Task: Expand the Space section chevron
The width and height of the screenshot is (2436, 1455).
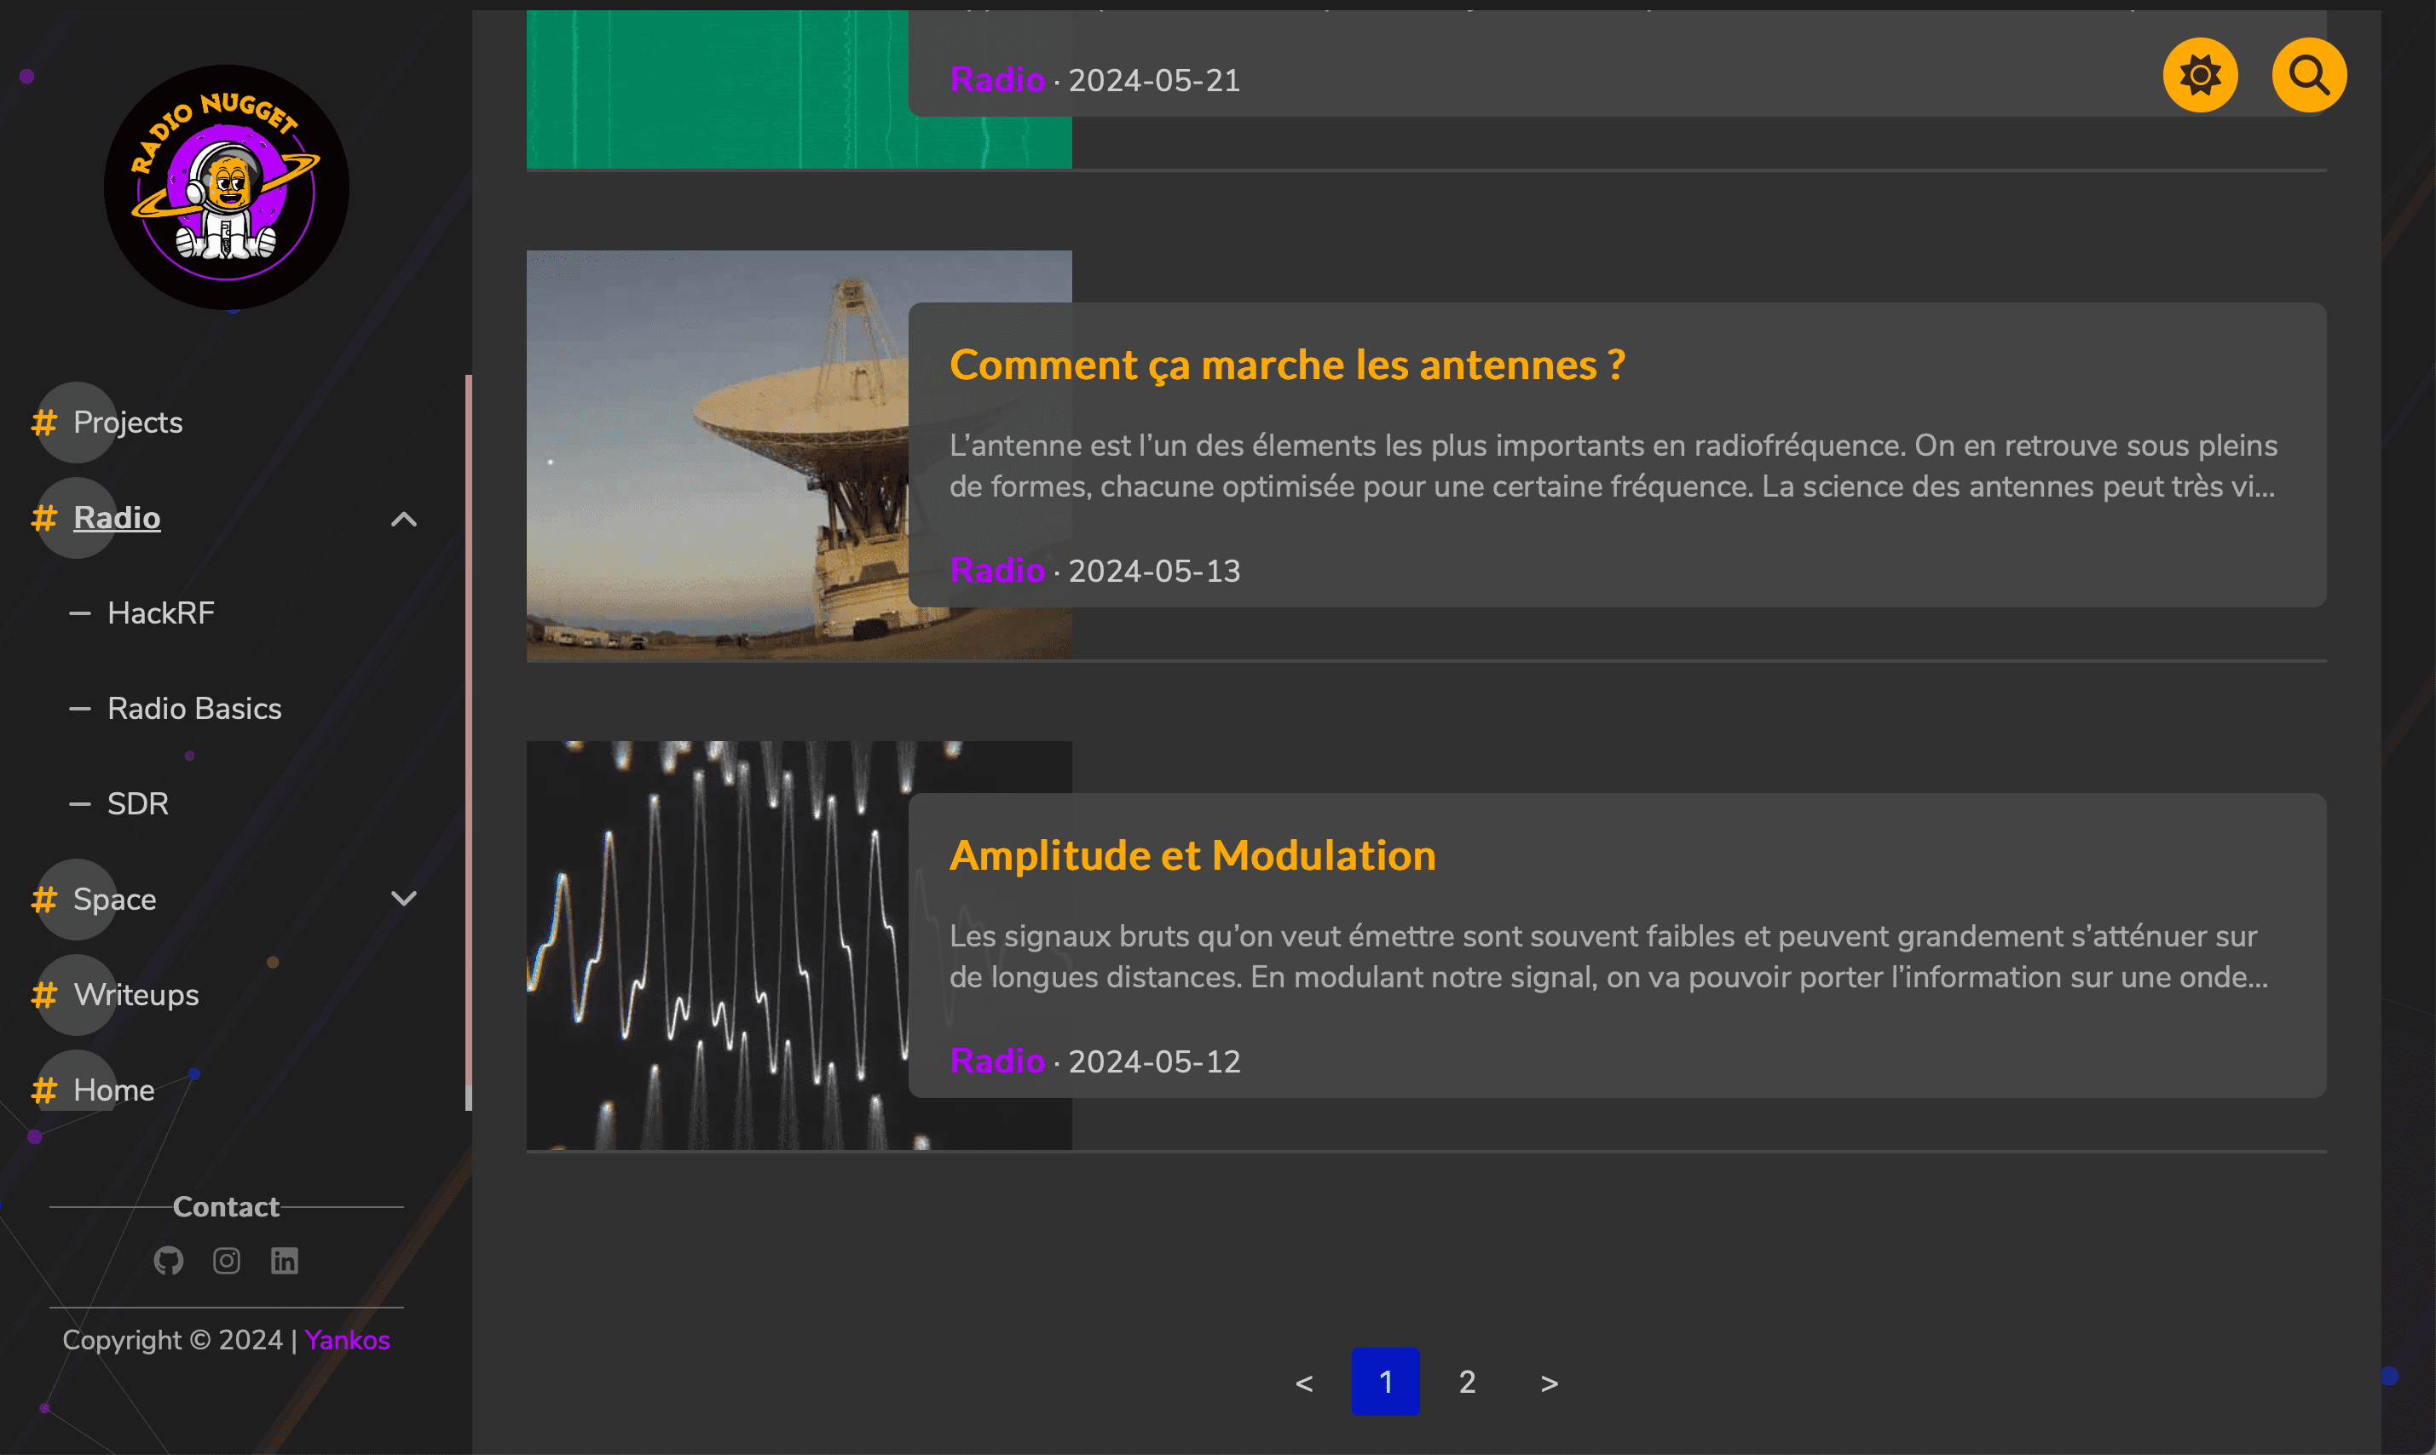Action: 403,898
